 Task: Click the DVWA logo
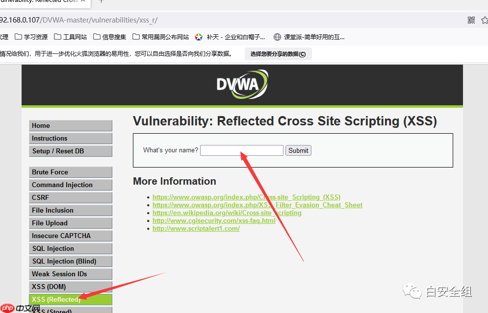242,84
